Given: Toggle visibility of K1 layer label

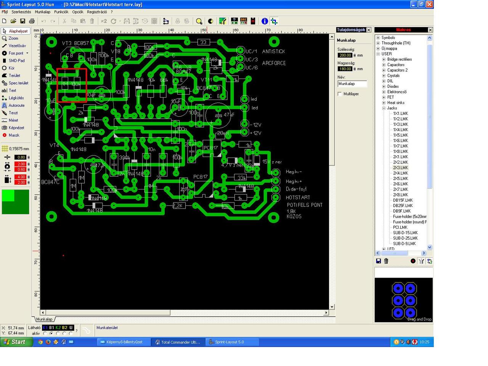Looking at the screenshot, I should click(x=45, y=327).
